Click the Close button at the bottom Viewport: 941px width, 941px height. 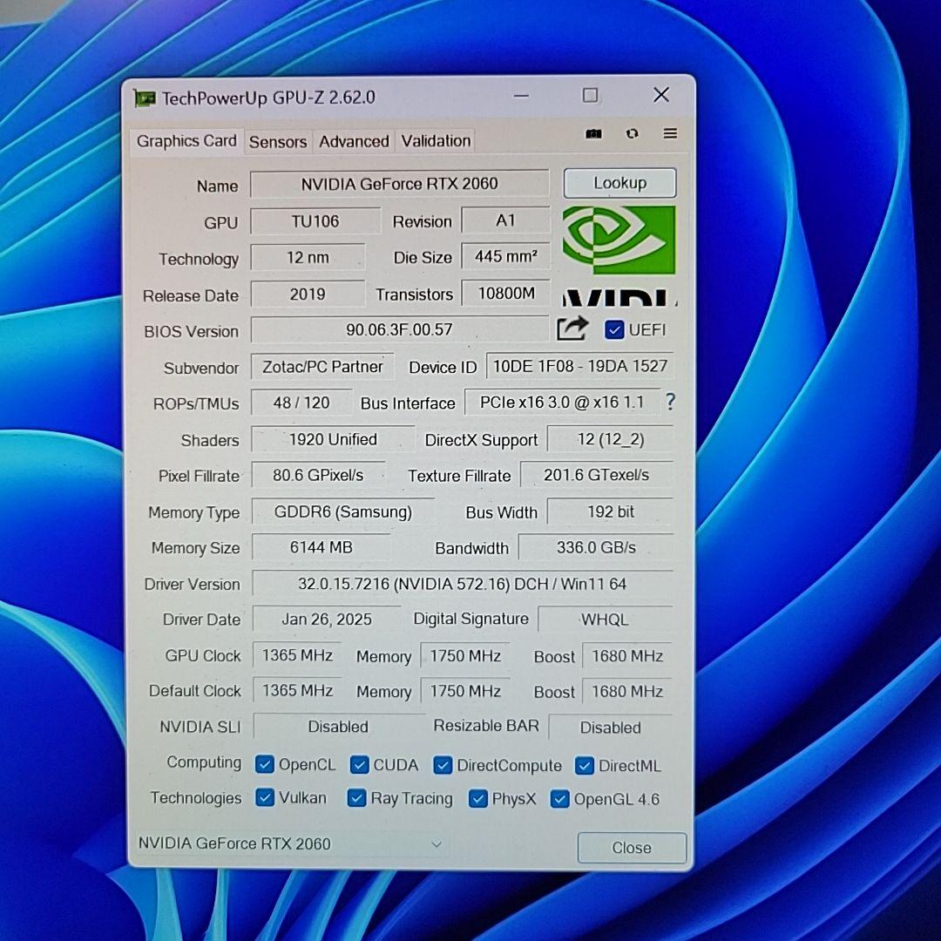point(632,847)
